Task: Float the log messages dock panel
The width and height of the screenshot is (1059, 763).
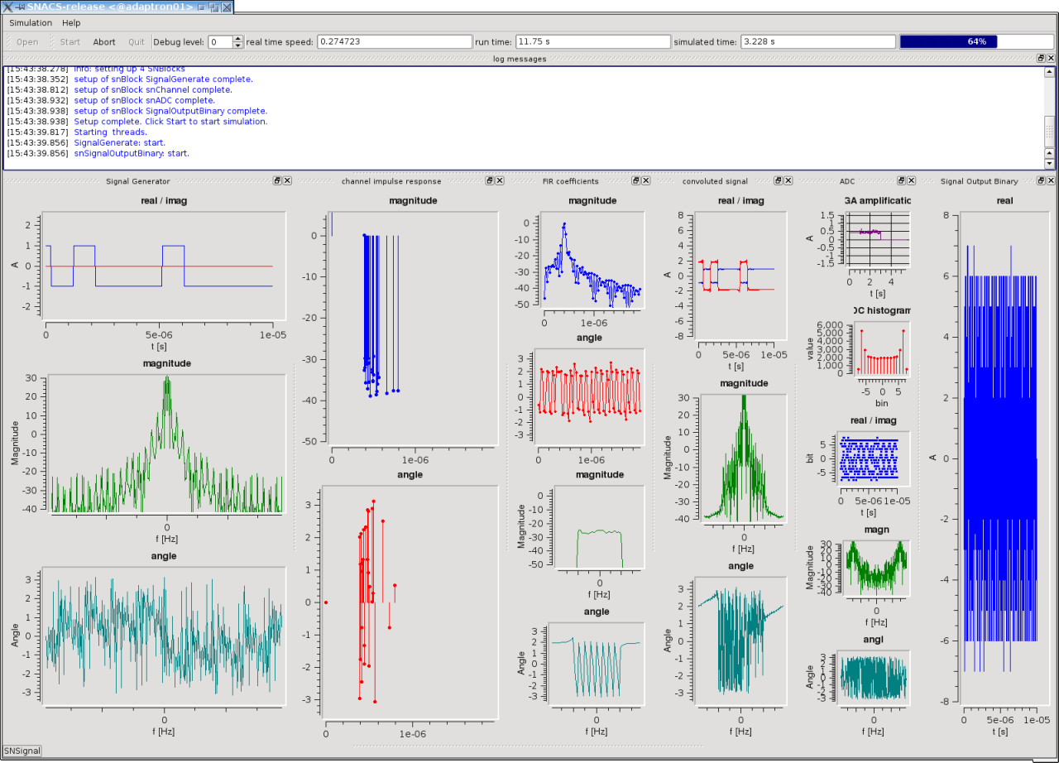Action: click(1041, 59)
